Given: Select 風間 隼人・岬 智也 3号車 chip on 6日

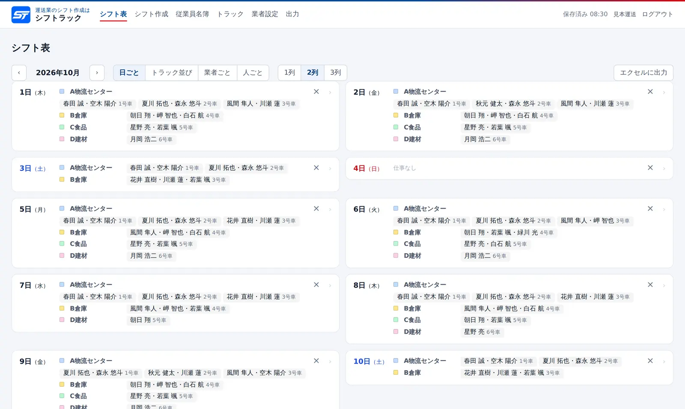Looking at the screenshot, I should (x=595, y=221).
